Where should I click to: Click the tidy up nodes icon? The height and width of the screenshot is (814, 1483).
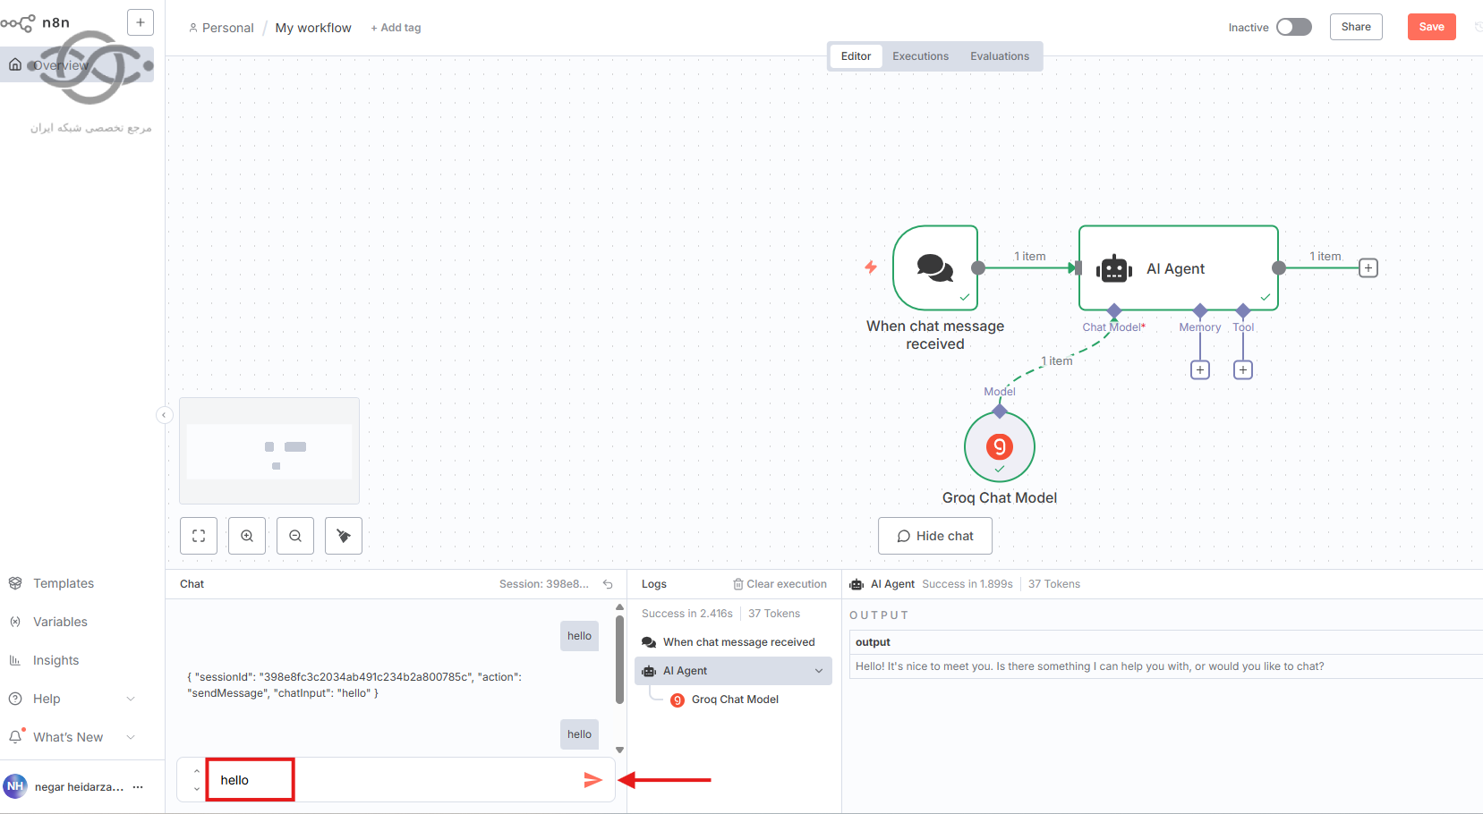coord(344,536)
